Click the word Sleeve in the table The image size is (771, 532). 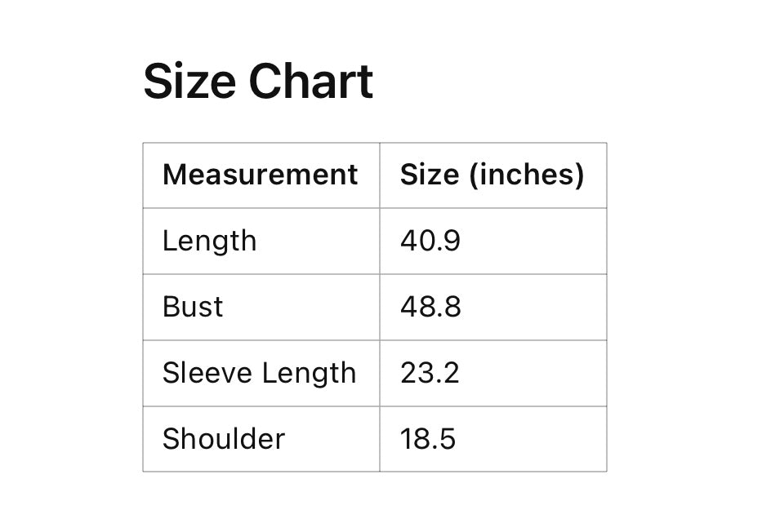coord(207,373)
